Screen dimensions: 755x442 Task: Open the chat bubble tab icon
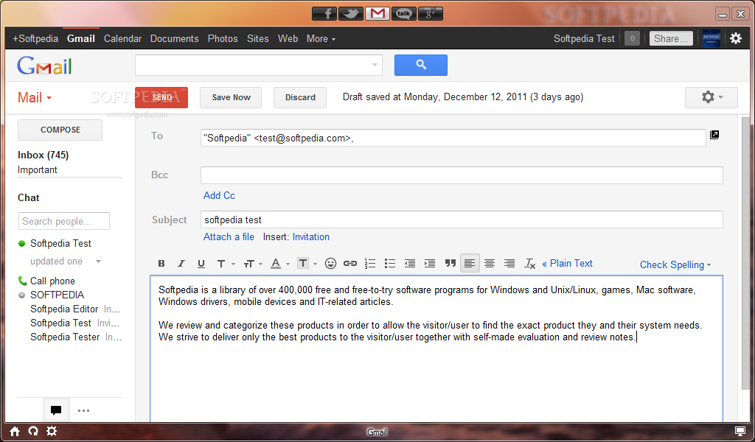coord(56,410)
